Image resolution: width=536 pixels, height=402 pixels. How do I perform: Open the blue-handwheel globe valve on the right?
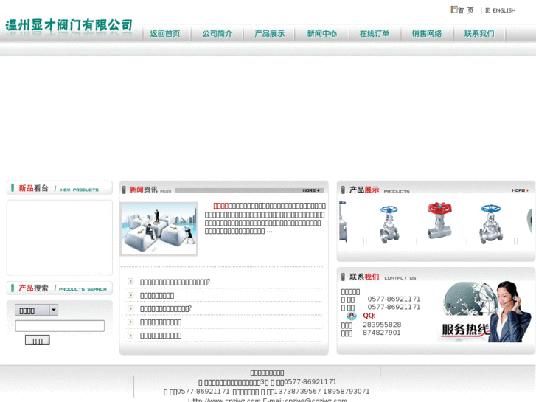(x=491, y=224)
